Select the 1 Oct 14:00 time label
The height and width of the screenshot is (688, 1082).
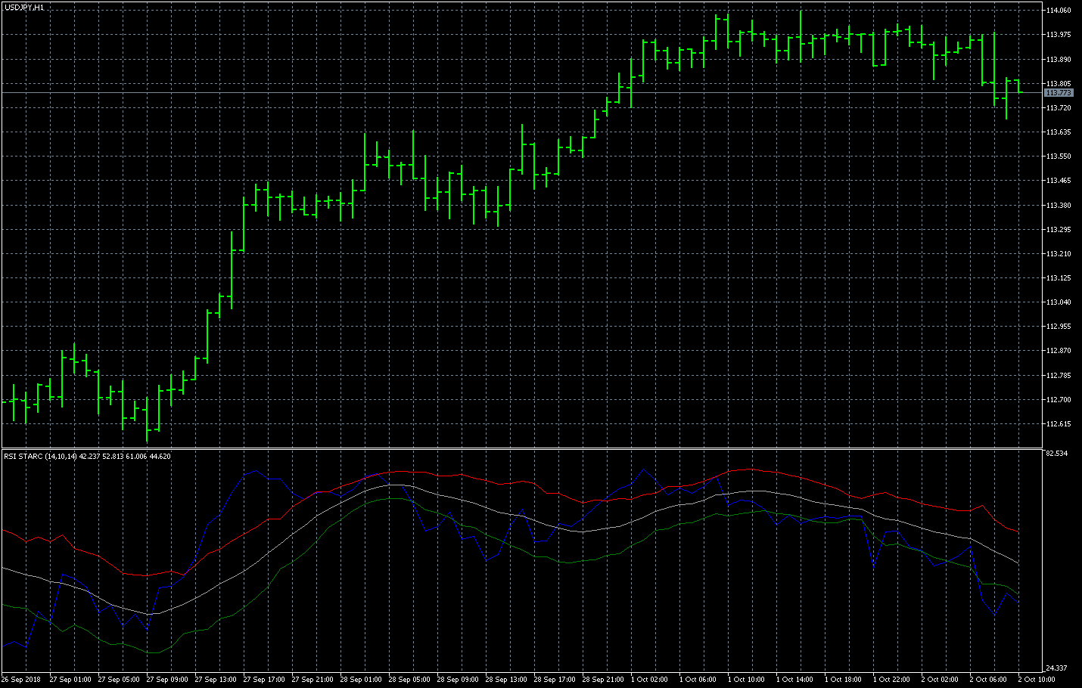pyautogui.click(x=797, y=680)
